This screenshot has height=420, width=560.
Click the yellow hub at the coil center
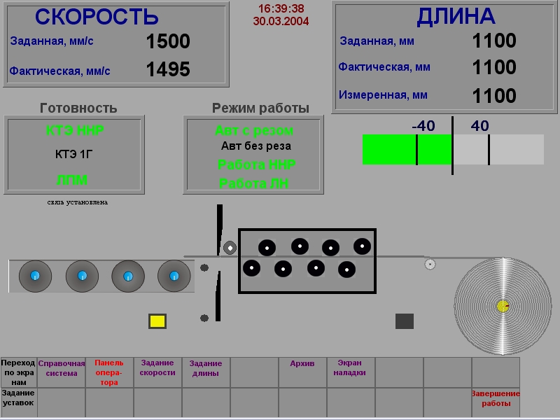pos(501,304)
